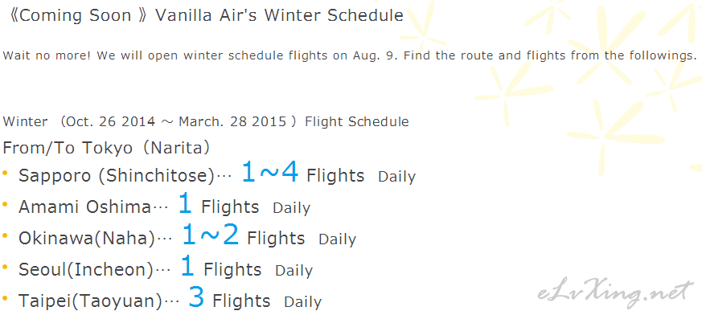Click the Amami Oshima route text

click(84, 207)
